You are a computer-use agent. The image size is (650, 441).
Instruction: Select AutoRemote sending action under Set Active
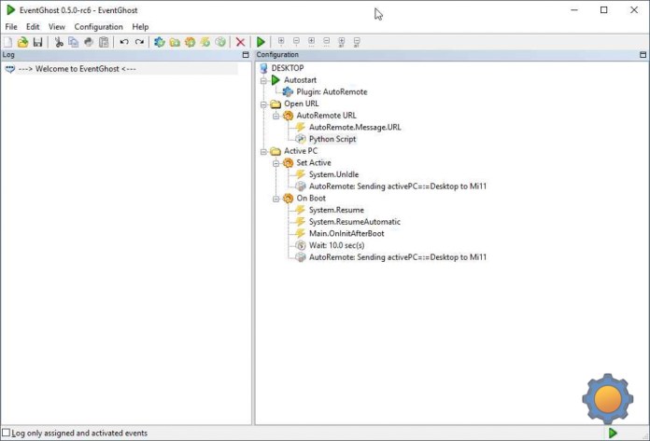coord(398,186)
